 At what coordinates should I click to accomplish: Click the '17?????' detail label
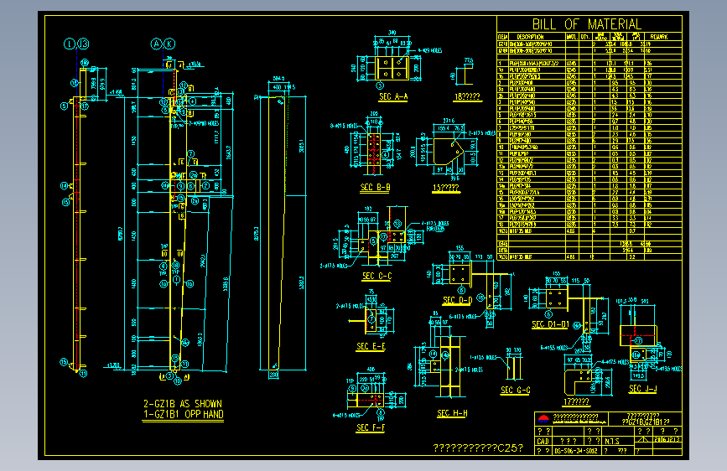pyautogui.click(x=576, y=401)
